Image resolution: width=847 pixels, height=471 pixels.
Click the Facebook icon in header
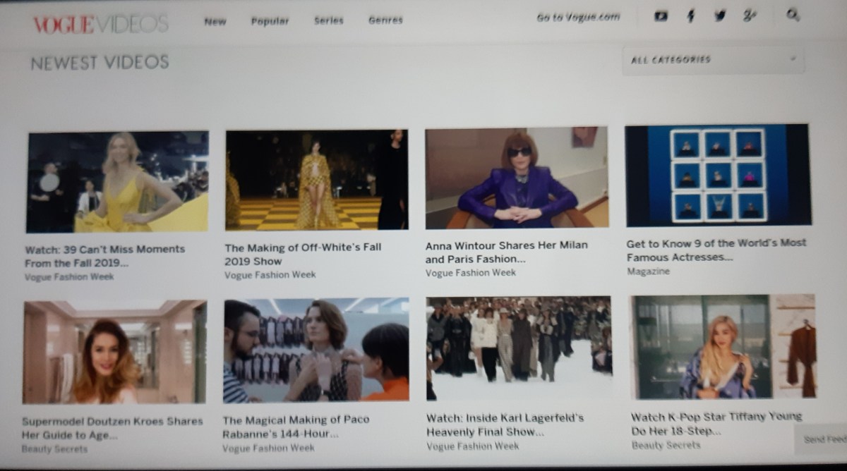(691, 16)
